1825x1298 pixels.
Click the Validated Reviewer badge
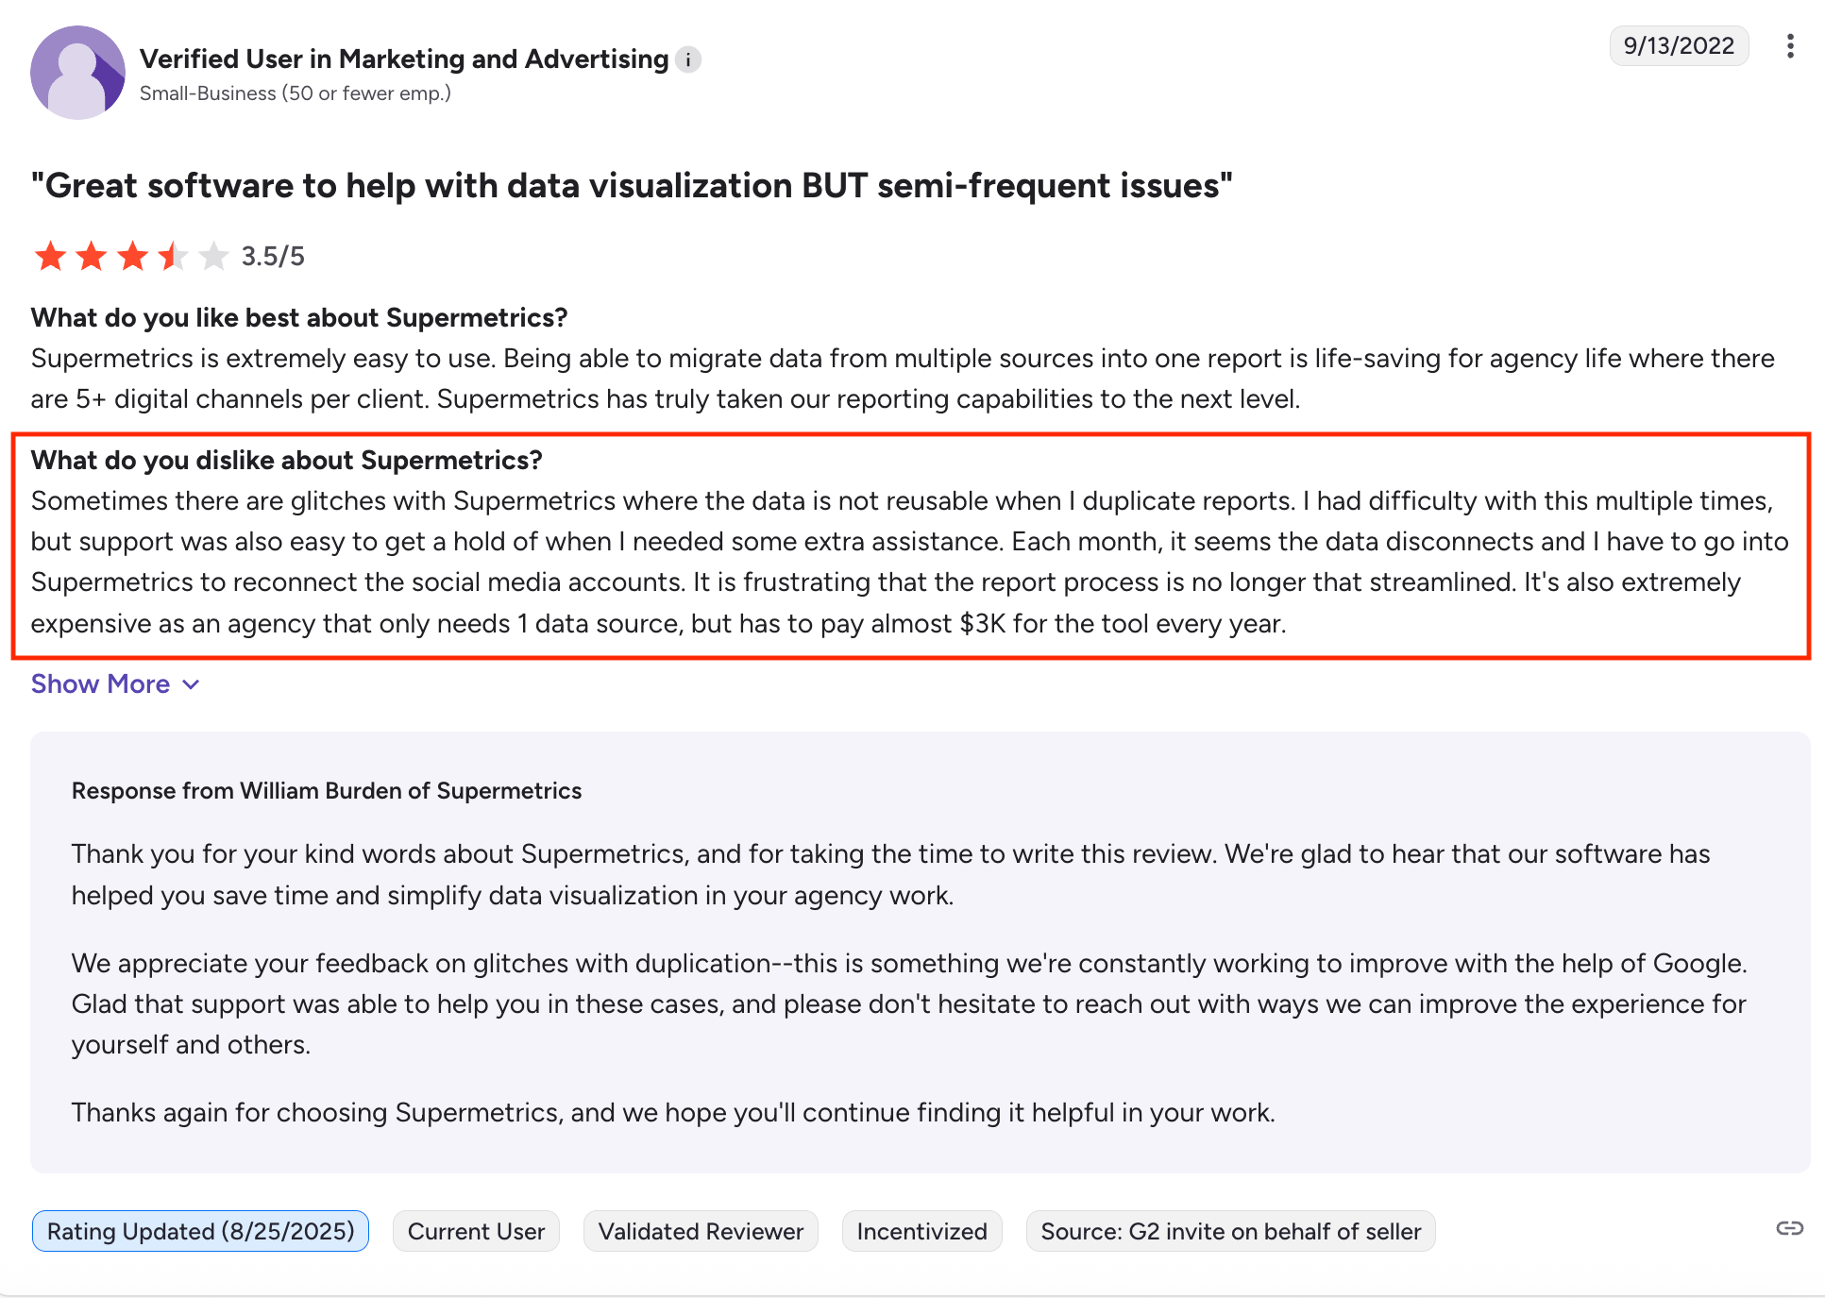(701, 1231)
